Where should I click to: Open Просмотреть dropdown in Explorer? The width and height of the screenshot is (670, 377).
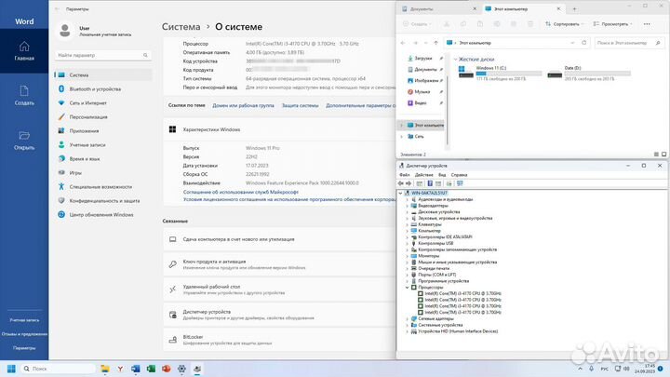pyautogui.click(x=612, y=24)
